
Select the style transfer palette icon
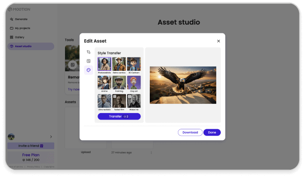tap(89, 70)
